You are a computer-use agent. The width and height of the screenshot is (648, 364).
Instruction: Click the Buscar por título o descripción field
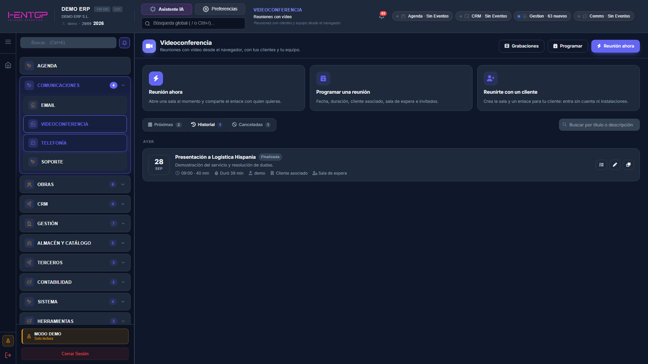tap(599, 125)
